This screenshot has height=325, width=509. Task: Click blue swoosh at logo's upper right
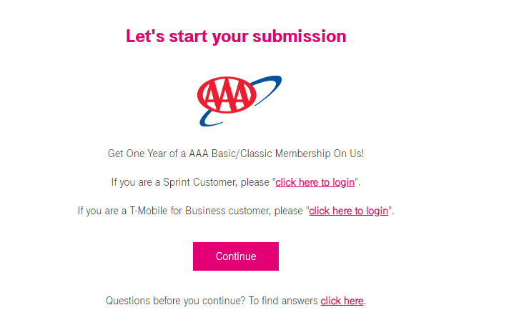click(269, 88)
